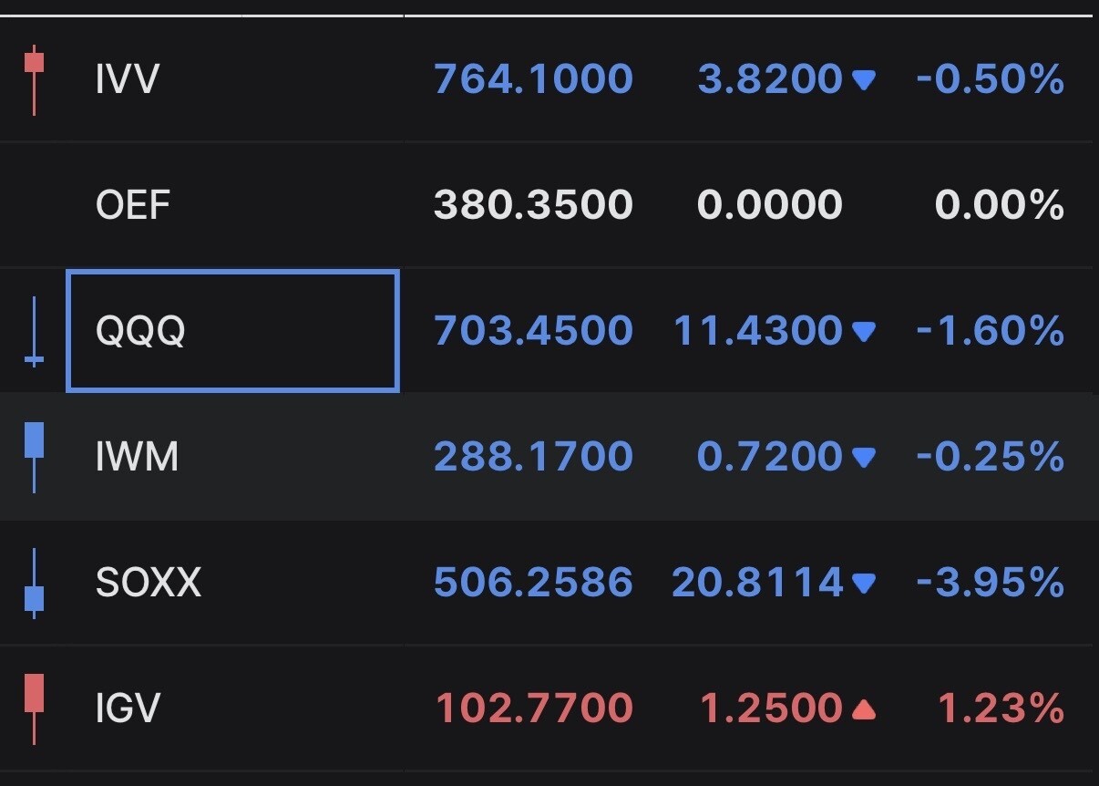Screen dimensions: 1099x786
Task: Click the IWM blue candlestick icon
Action: tap(34, 457)
